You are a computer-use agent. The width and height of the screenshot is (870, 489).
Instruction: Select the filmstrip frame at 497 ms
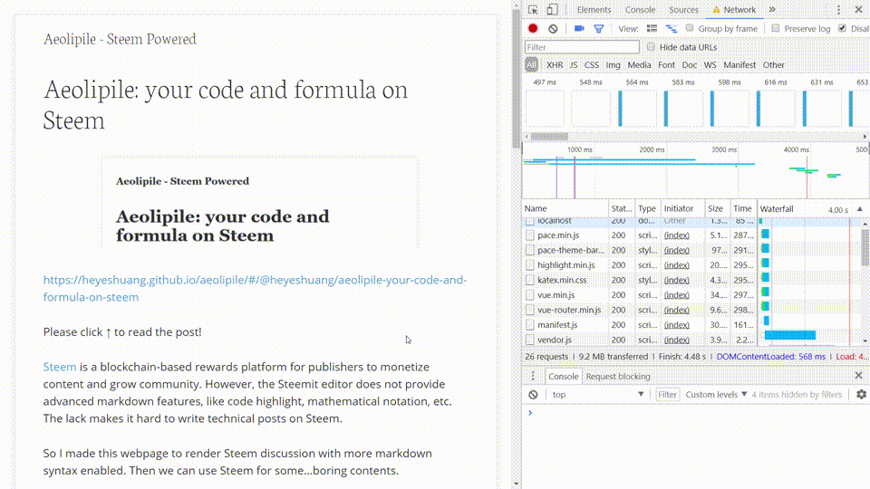coord(545,109)
